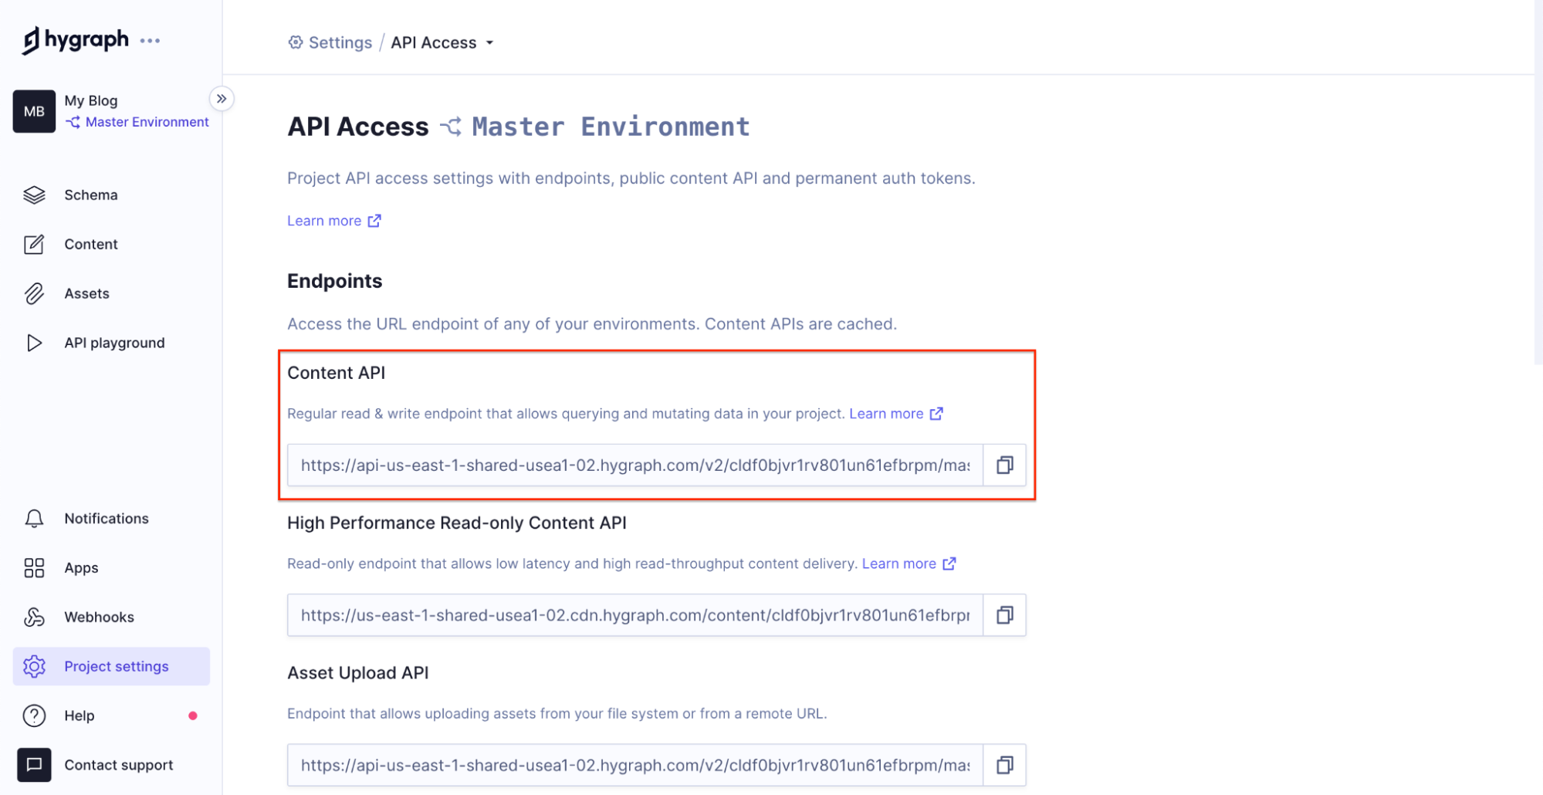Open the API playground play icon

tap(34, 343)
